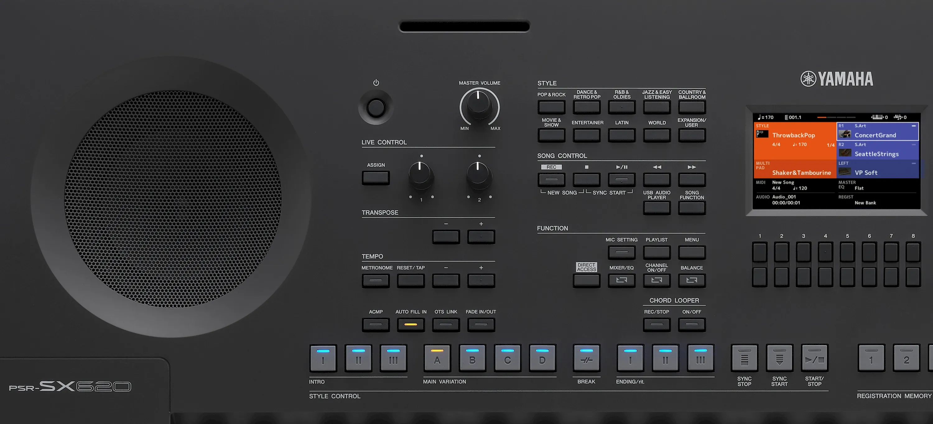Click Ending/rit. I button
Viewport: 933px width, 424px height.
coord(630,358)
